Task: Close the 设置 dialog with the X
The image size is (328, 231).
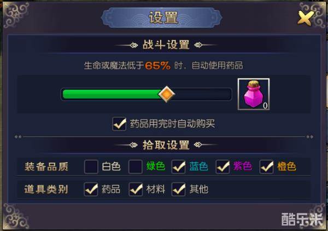Action: point(306,18)
